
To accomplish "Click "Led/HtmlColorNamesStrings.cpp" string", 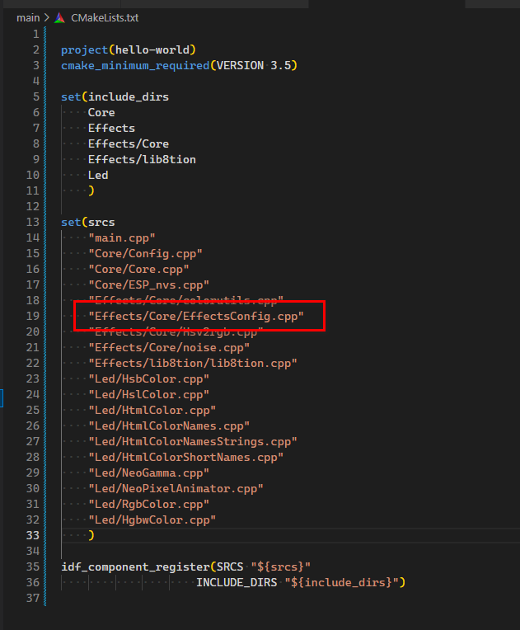I will 193,441.
